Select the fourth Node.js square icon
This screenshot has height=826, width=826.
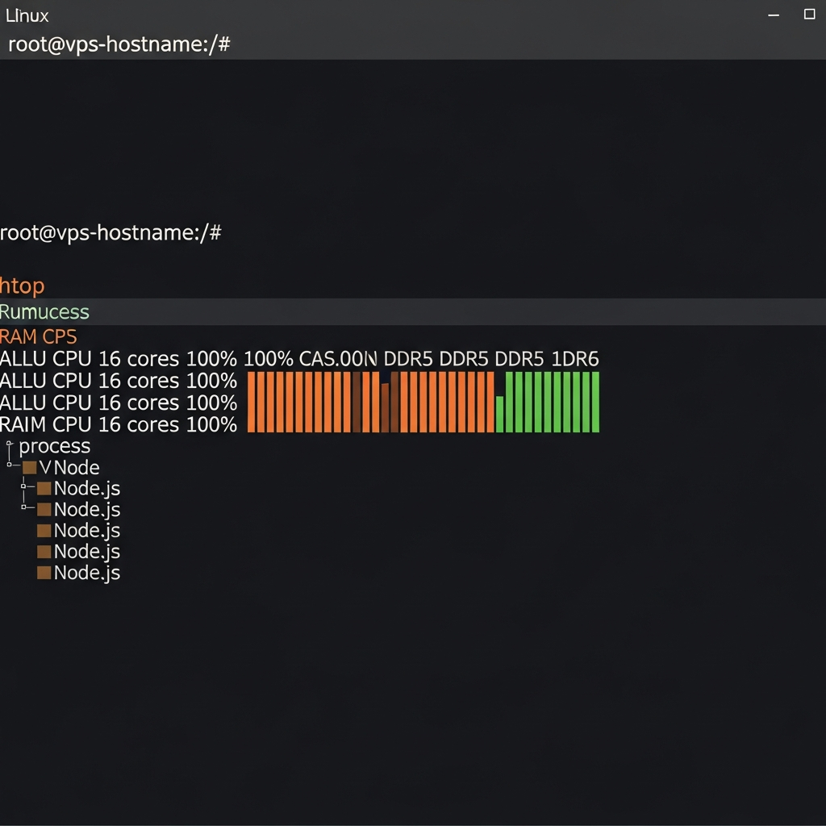click(x=46, y=551)
